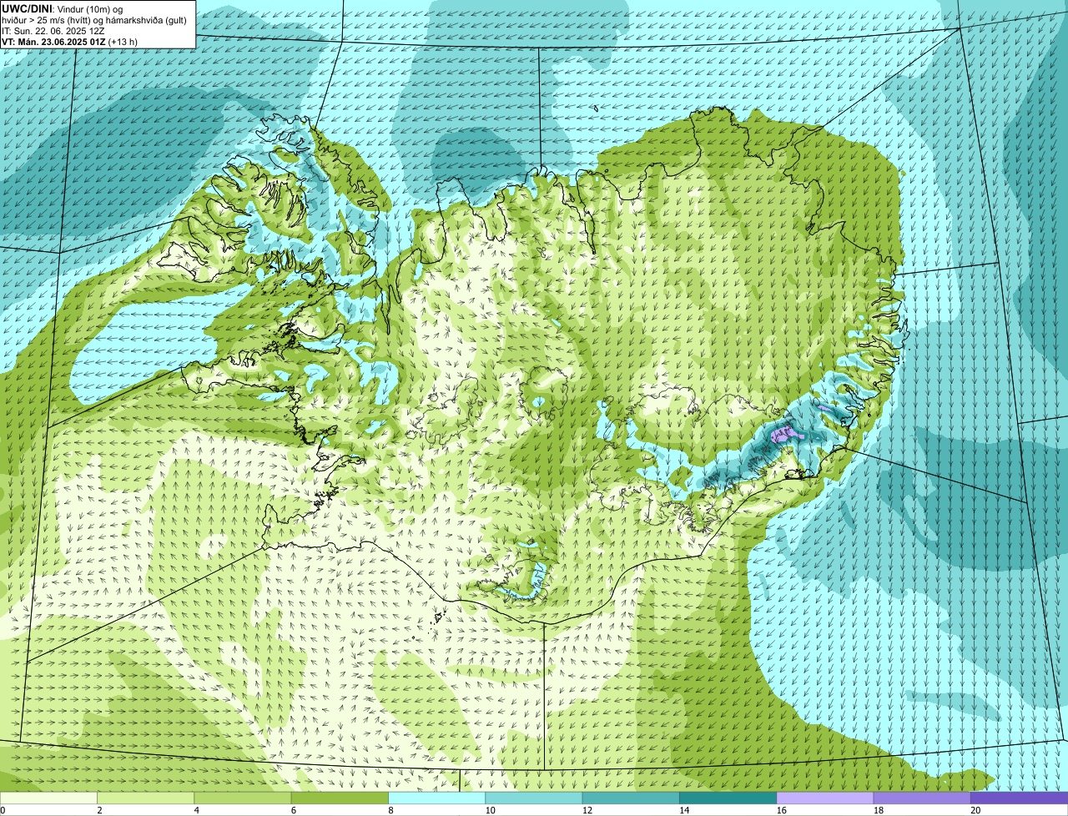Click the legend label "6"

point(293,810)
